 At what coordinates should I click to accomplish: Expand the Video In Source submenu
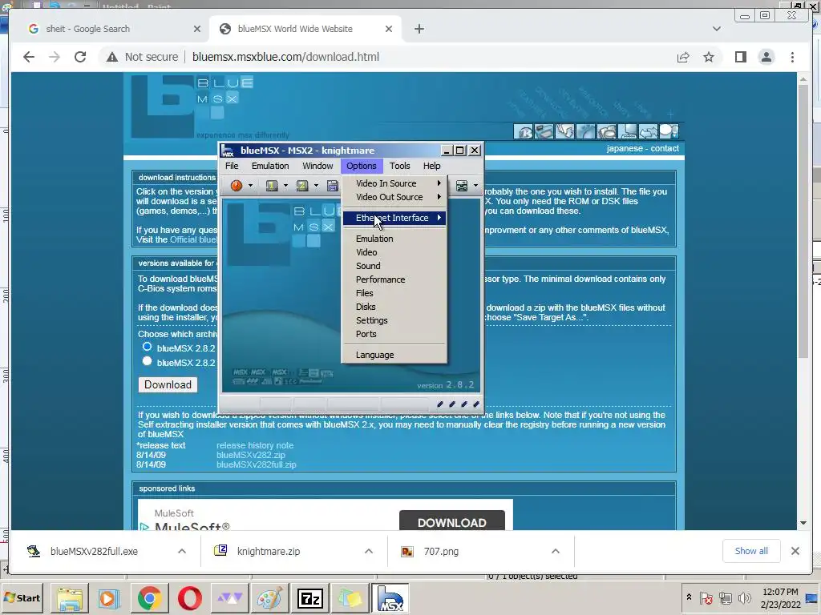point(394,183)
